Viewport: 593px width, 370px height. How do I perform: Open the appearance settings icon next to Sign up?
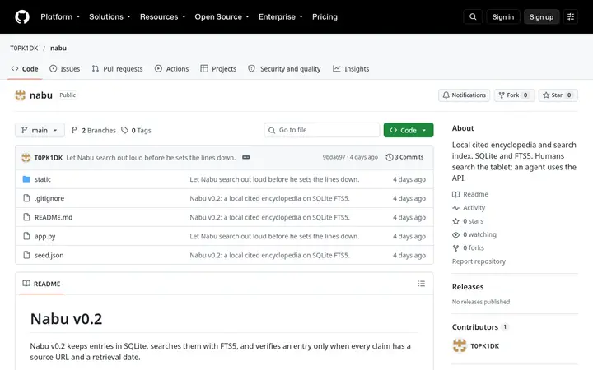point(571,17)
